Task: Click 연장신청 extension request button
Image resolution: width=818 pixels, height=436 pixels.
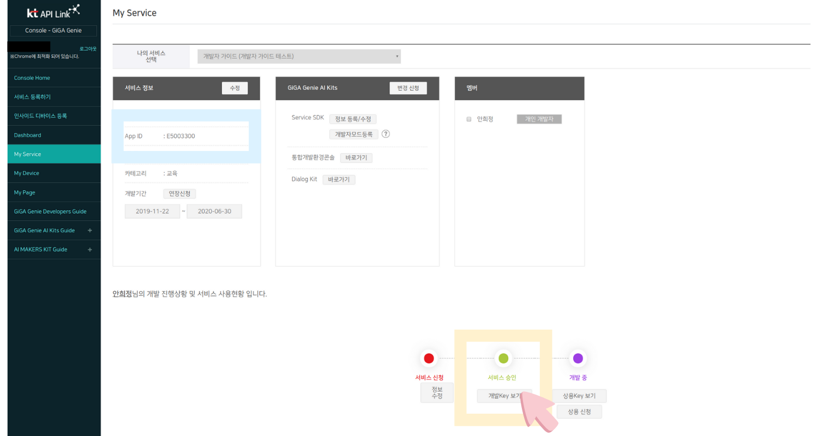Action: 179,193
